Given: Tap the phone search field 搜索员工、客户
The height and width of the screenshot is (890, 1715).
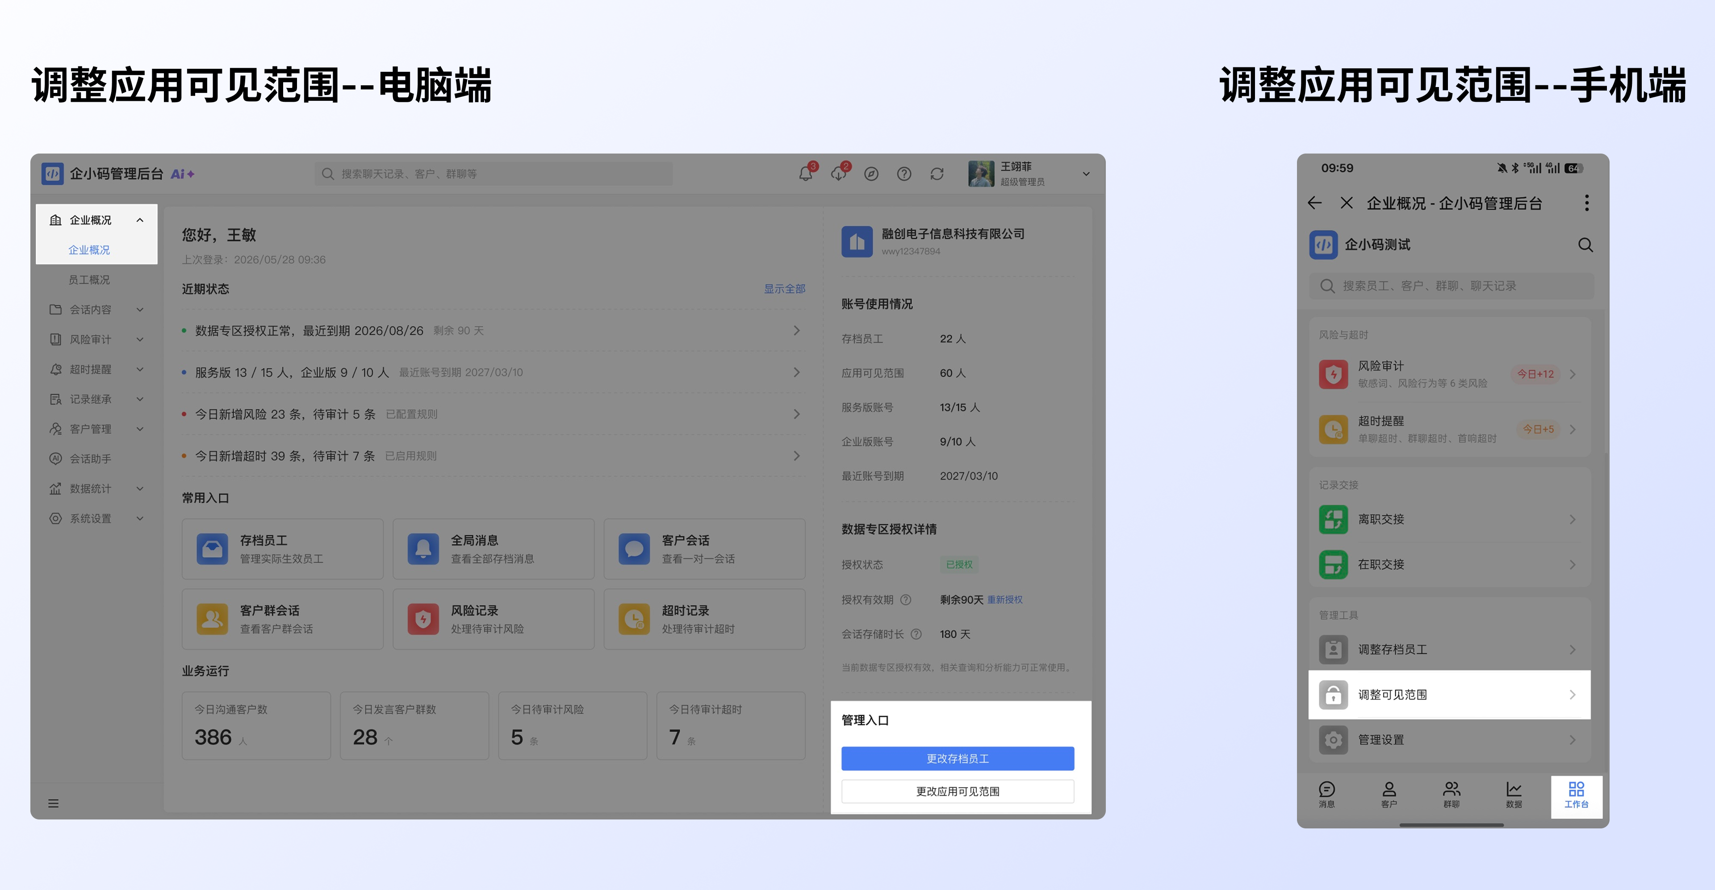Looking at the screenshot, I should click(1451, 286).
